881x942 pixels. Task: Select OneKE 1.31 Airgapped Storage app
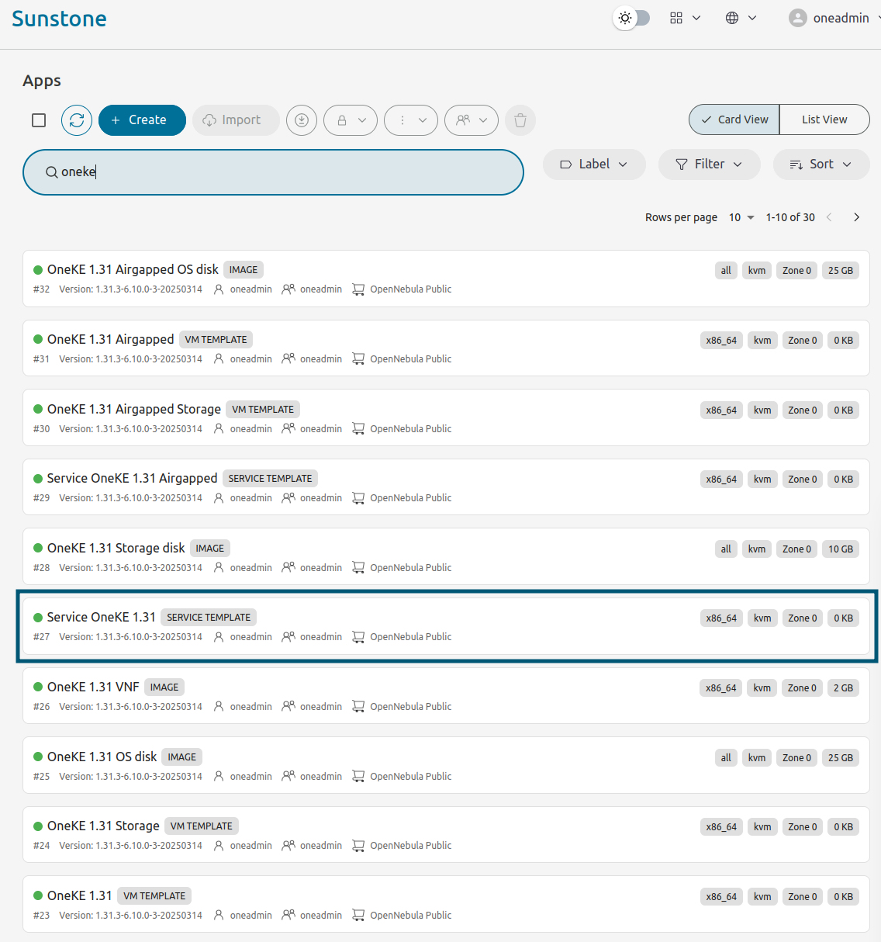point(446,417)
